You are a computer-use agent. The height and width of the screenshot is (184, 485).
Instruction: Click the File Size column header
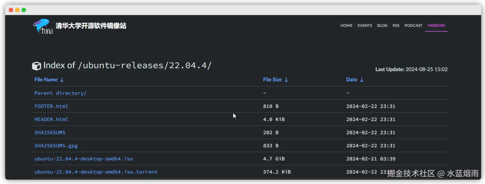272,80
